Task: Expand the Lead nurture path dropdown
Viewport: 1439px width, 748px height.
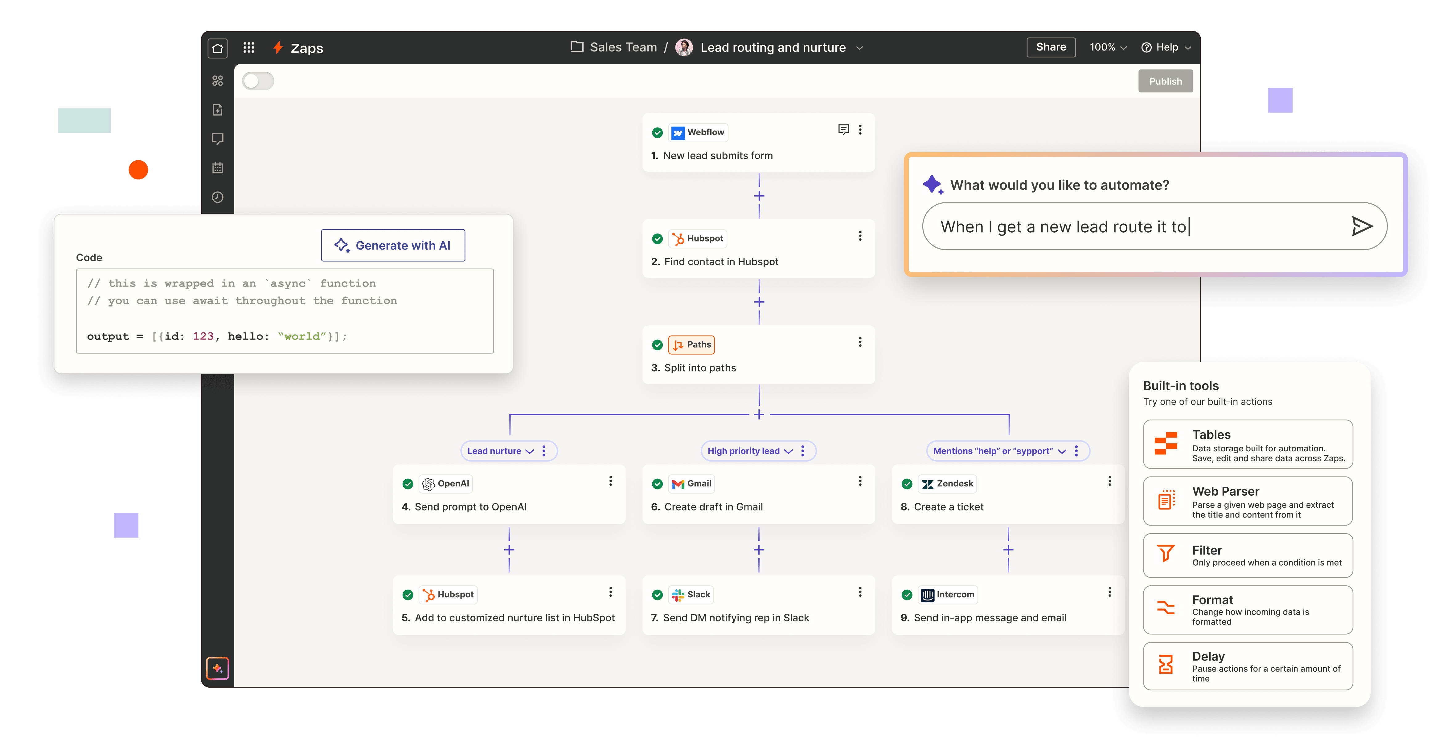Action: click(529, 451)
